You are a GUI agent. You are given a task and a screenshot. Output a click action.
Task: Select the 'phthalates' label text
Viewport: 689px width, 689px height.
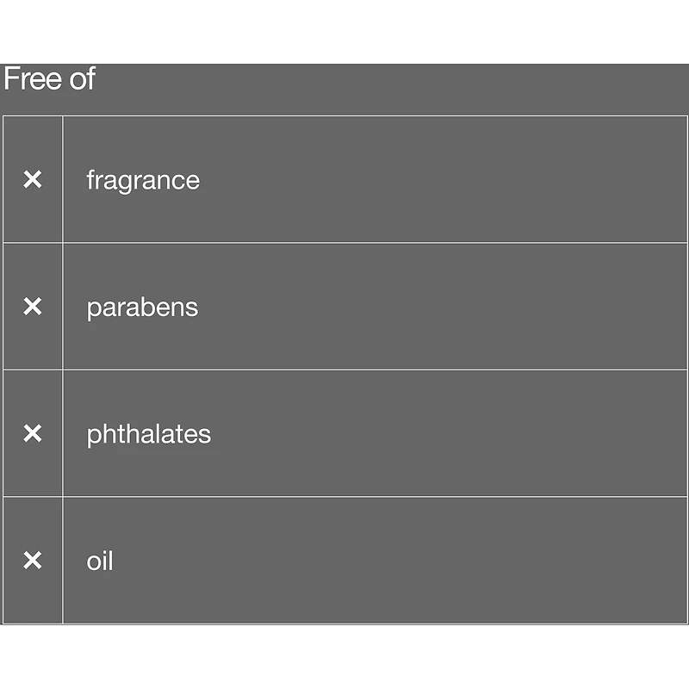148,434
